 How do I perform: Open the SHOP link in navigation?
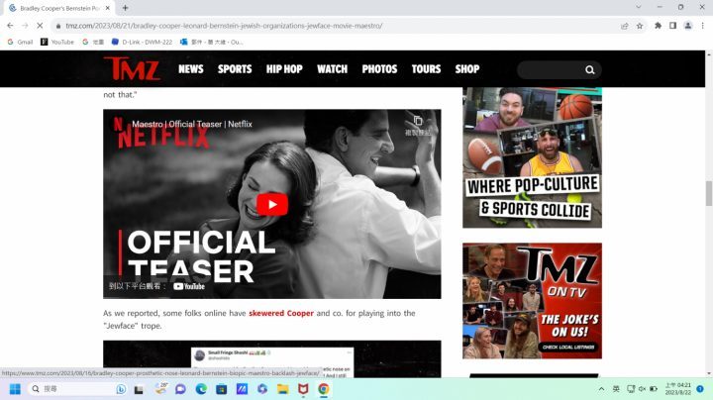tap(467, 69)
